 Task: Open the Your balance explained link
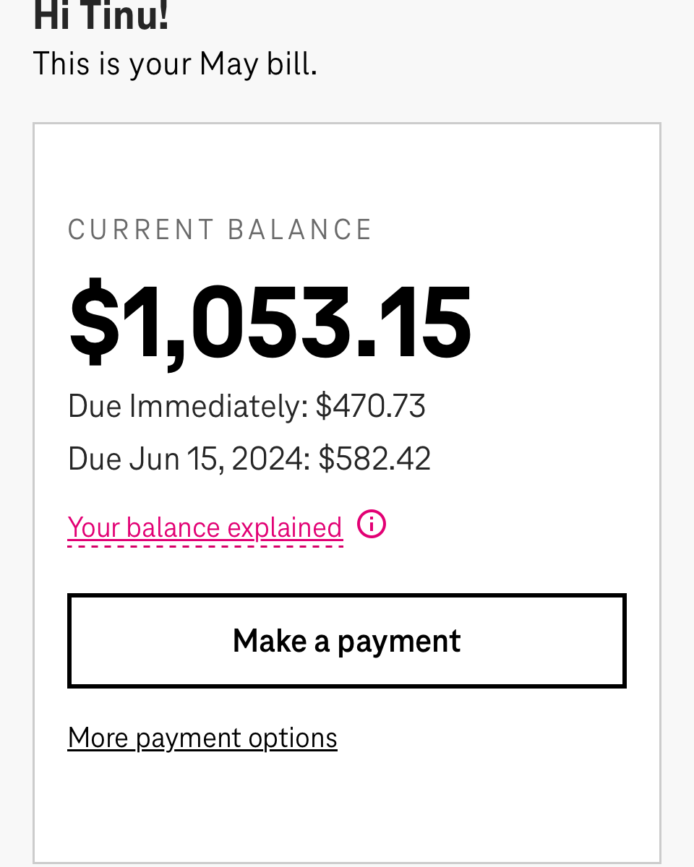tap(205, 528)
